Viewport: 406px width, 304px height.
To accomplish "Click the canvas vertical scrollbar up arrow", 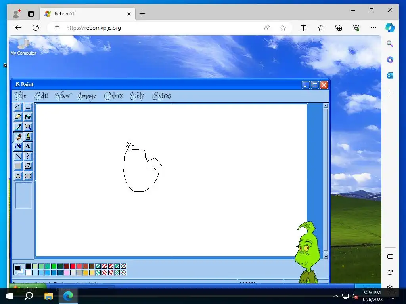I will [x=326, y=105].
